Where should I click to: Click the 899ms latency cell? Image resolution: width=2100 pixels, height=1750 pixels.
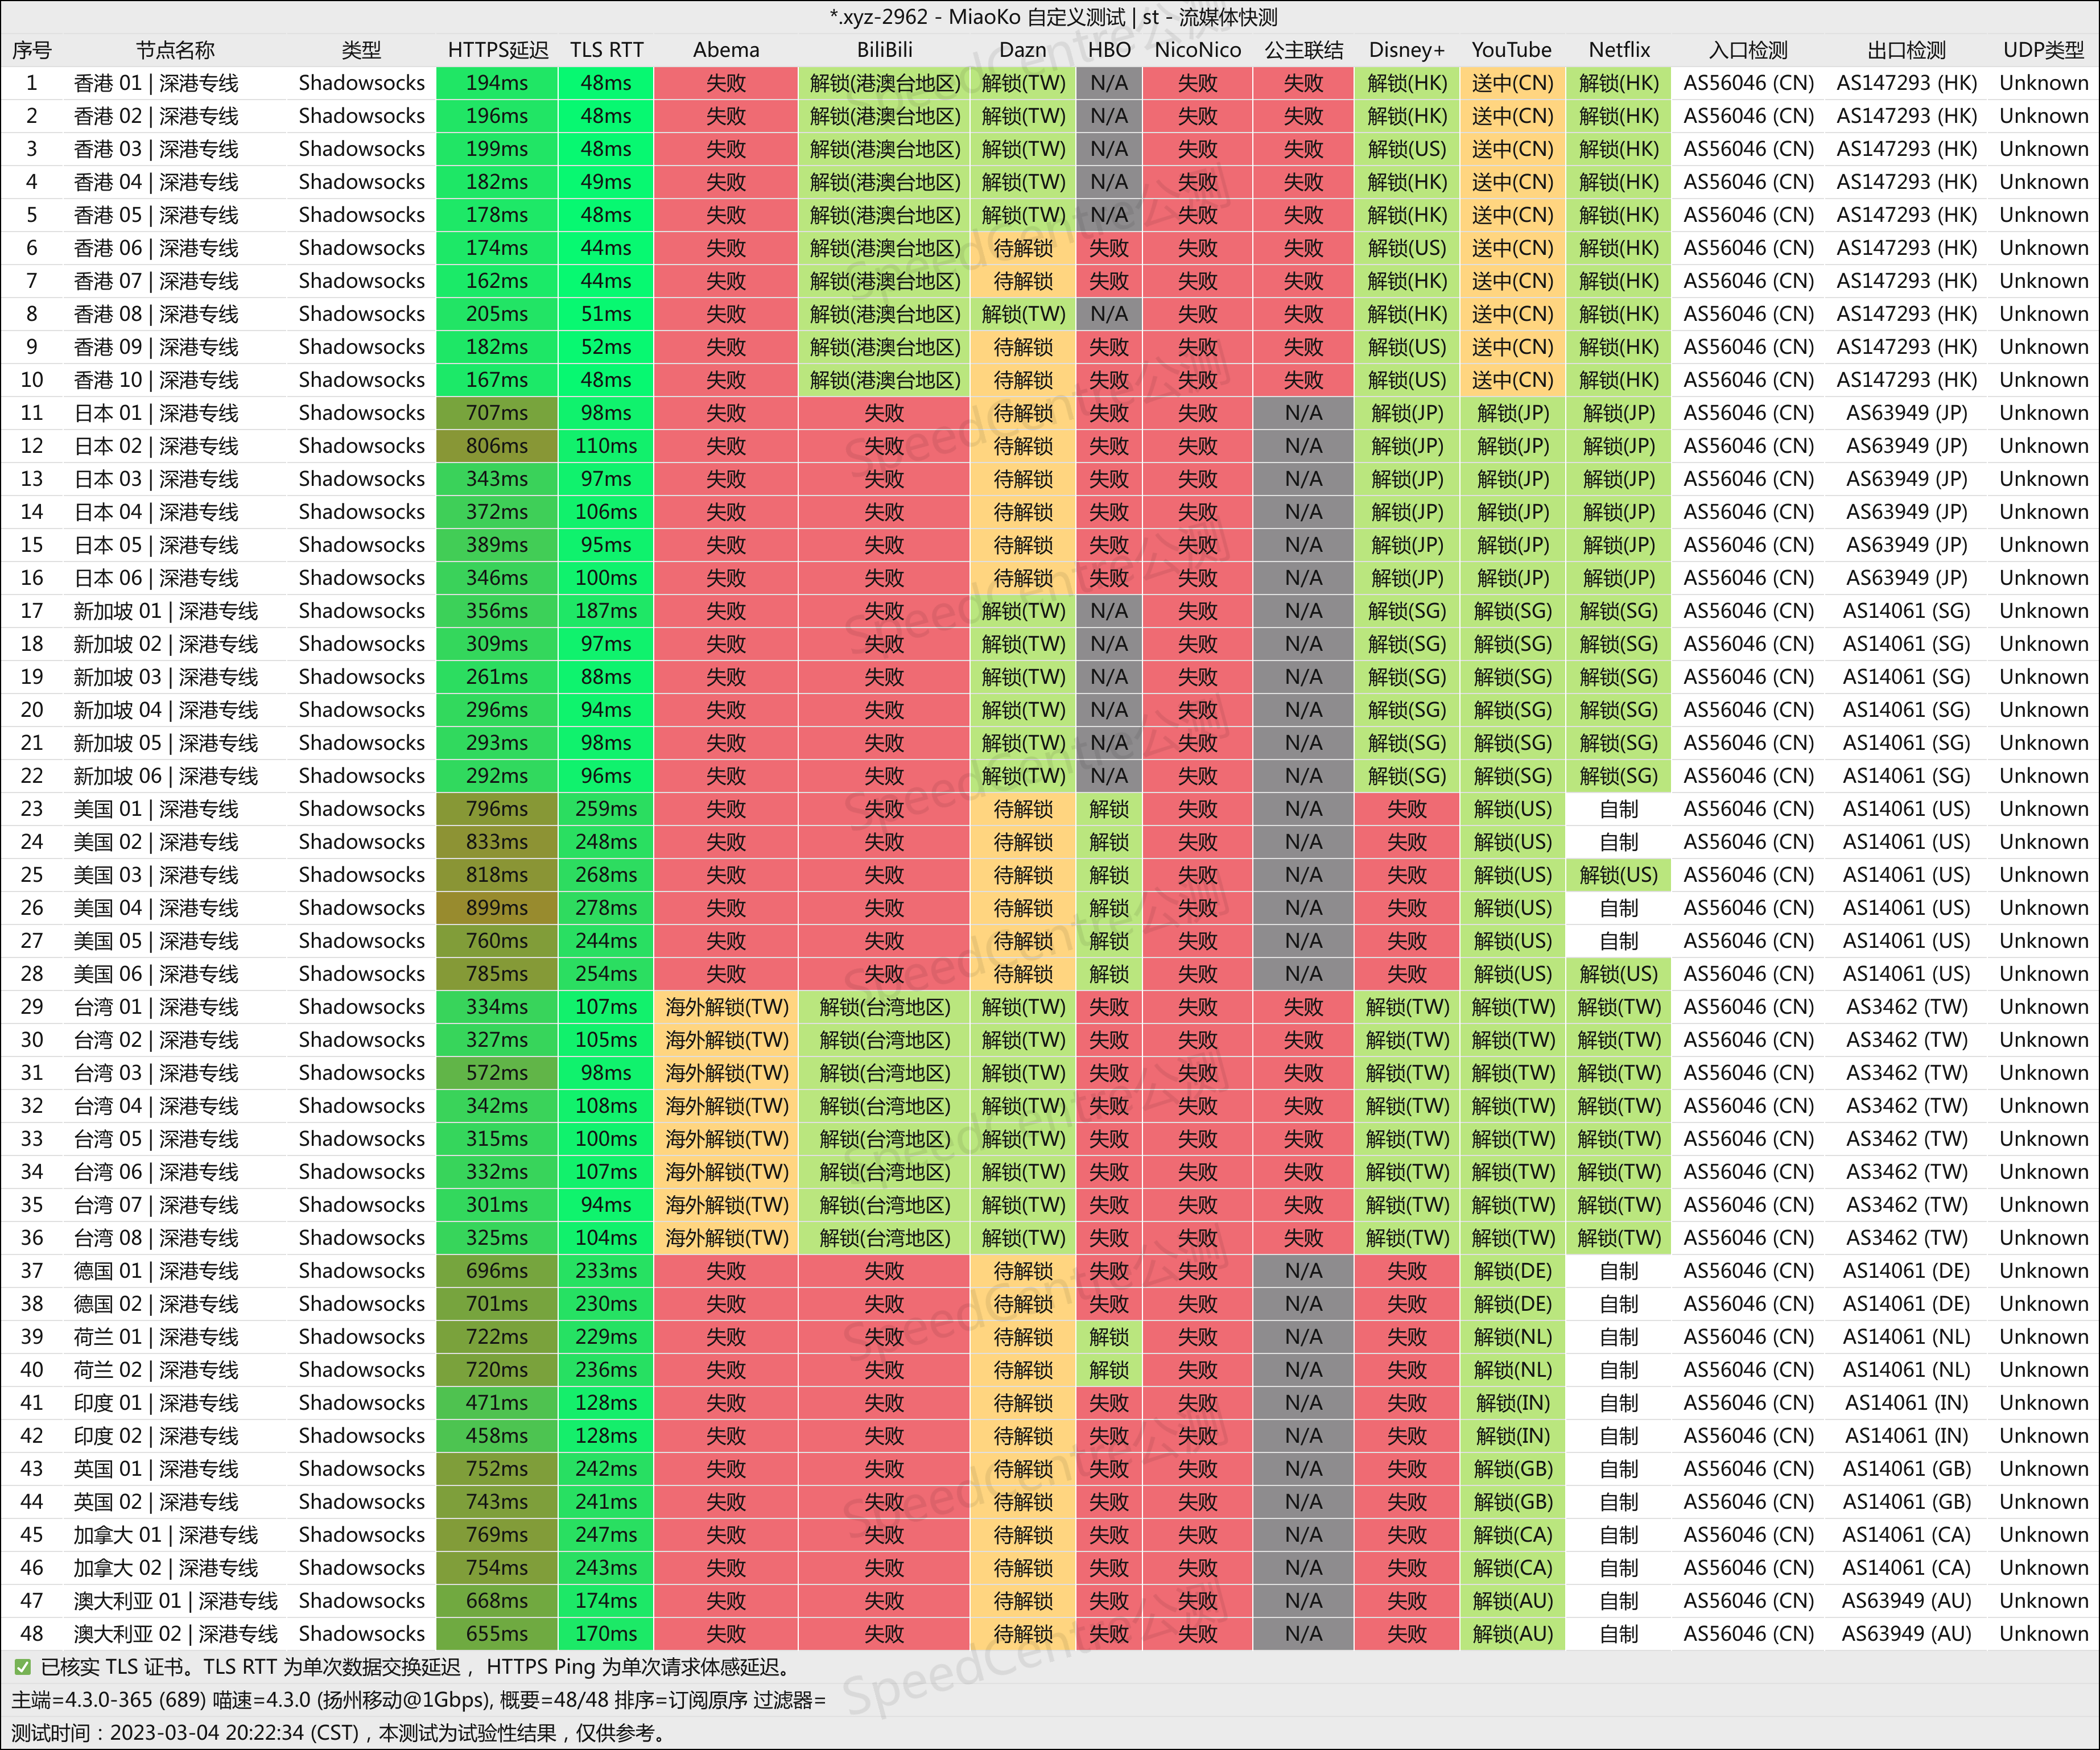497,908
